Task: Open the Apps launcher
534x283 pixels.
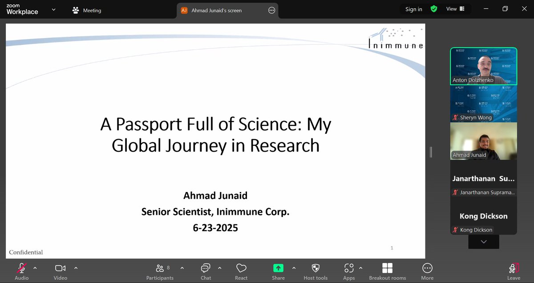Action: [x=349, y=271]
